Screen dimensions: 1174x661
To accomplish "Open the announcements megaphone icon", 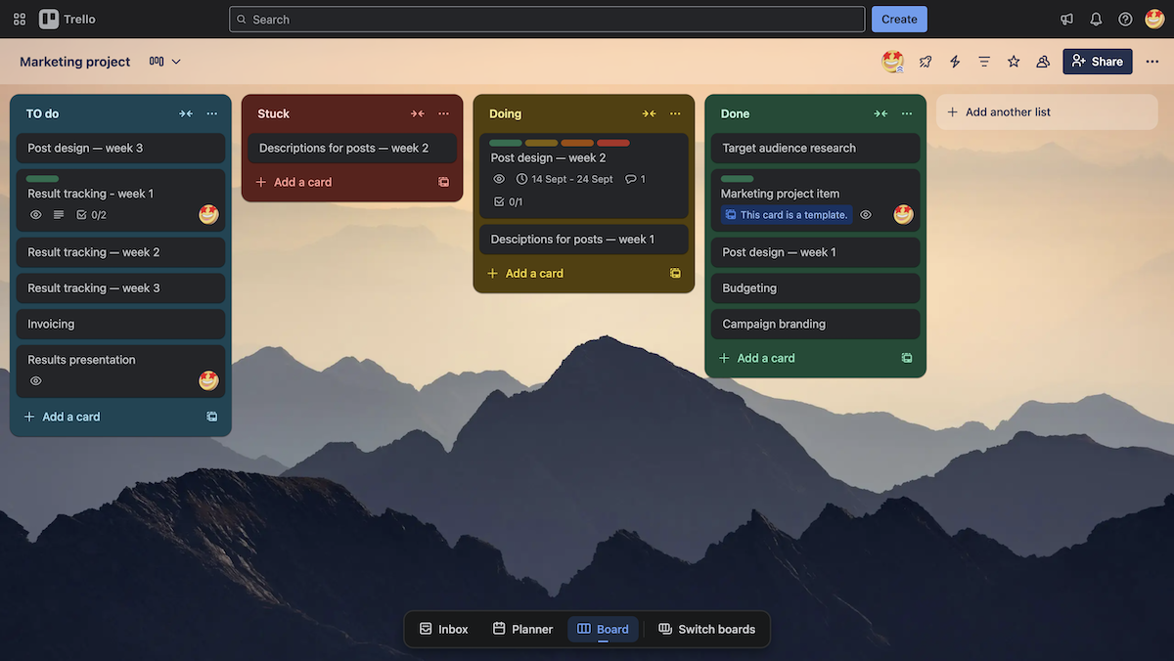I will coord(1066,19).
